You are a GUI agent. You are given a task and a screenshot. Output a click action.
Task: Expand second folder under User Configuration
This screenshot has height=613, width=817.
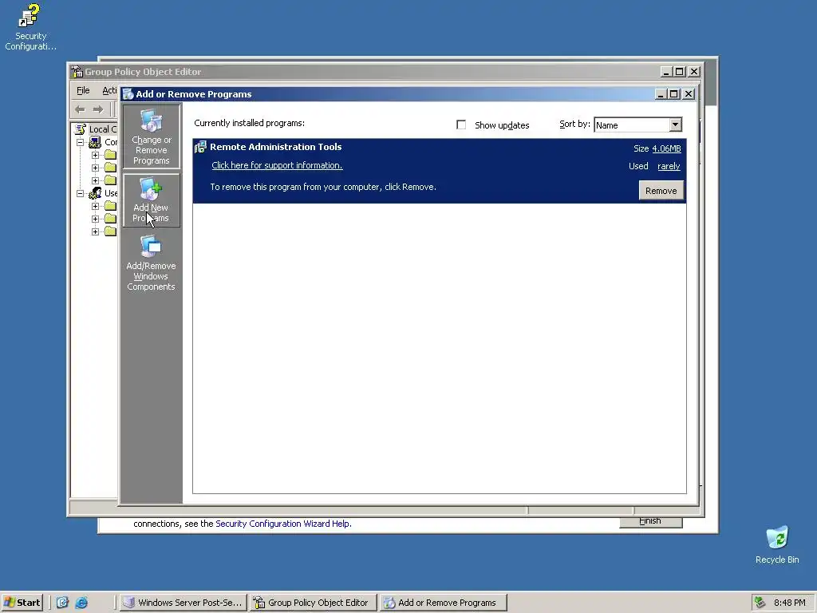pyautogui.click(x=95, y=219)
